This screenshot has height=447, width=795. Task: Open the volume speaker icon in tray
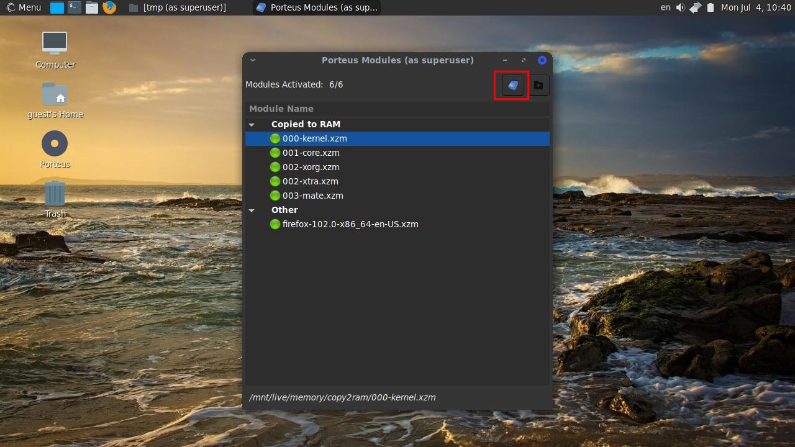680,7
